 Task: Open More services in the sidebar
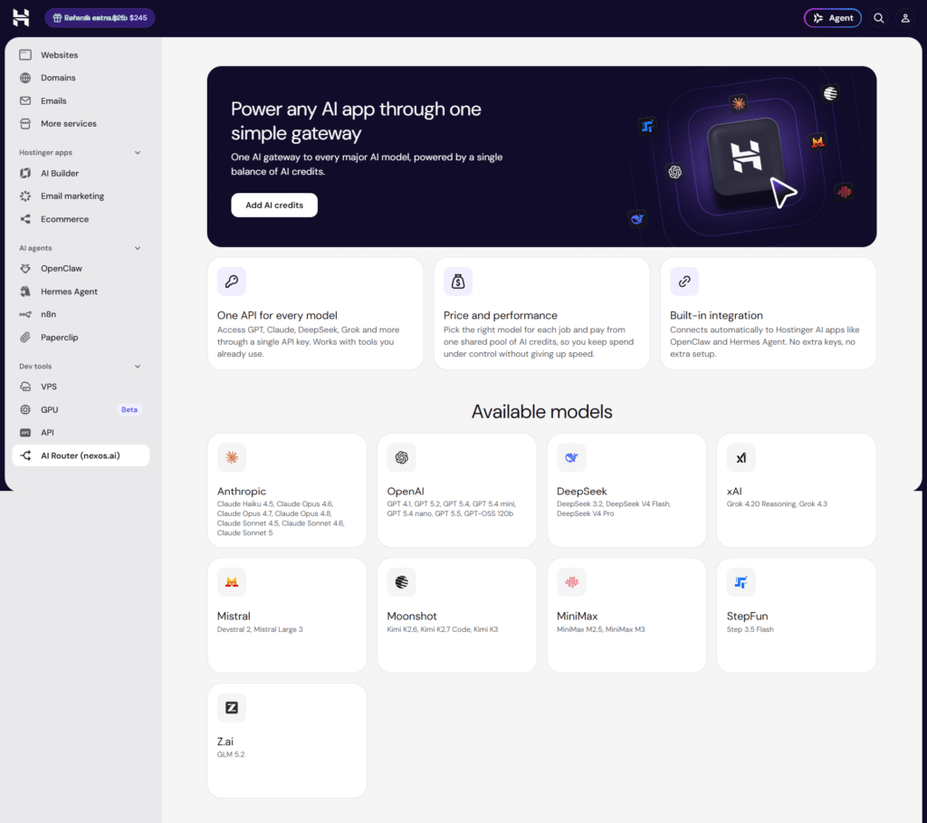81,123
